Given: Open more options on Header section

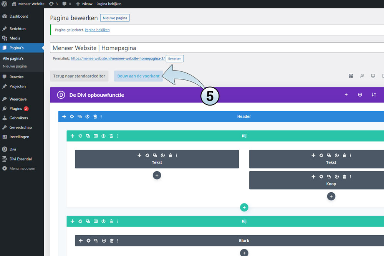Looking at the screenshot, I should (x=101, y=117).
